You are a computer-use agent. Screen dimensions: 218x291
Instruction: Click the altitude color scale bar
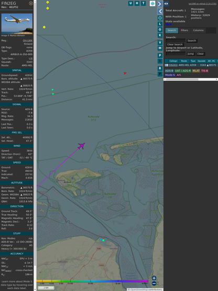tap(92, 281)
